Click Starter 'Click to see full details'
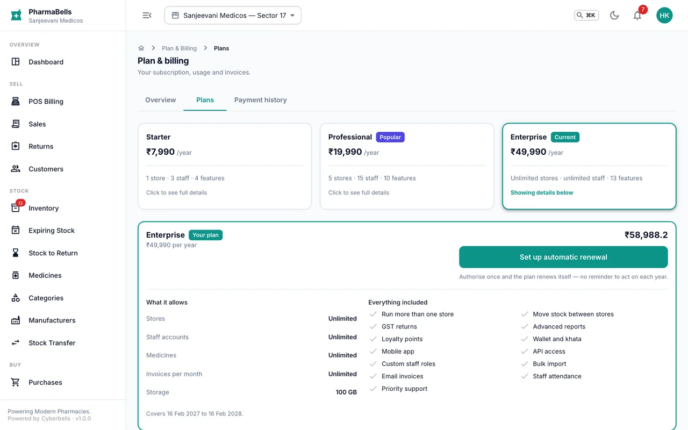688x430 pixels. click(176, 192)
